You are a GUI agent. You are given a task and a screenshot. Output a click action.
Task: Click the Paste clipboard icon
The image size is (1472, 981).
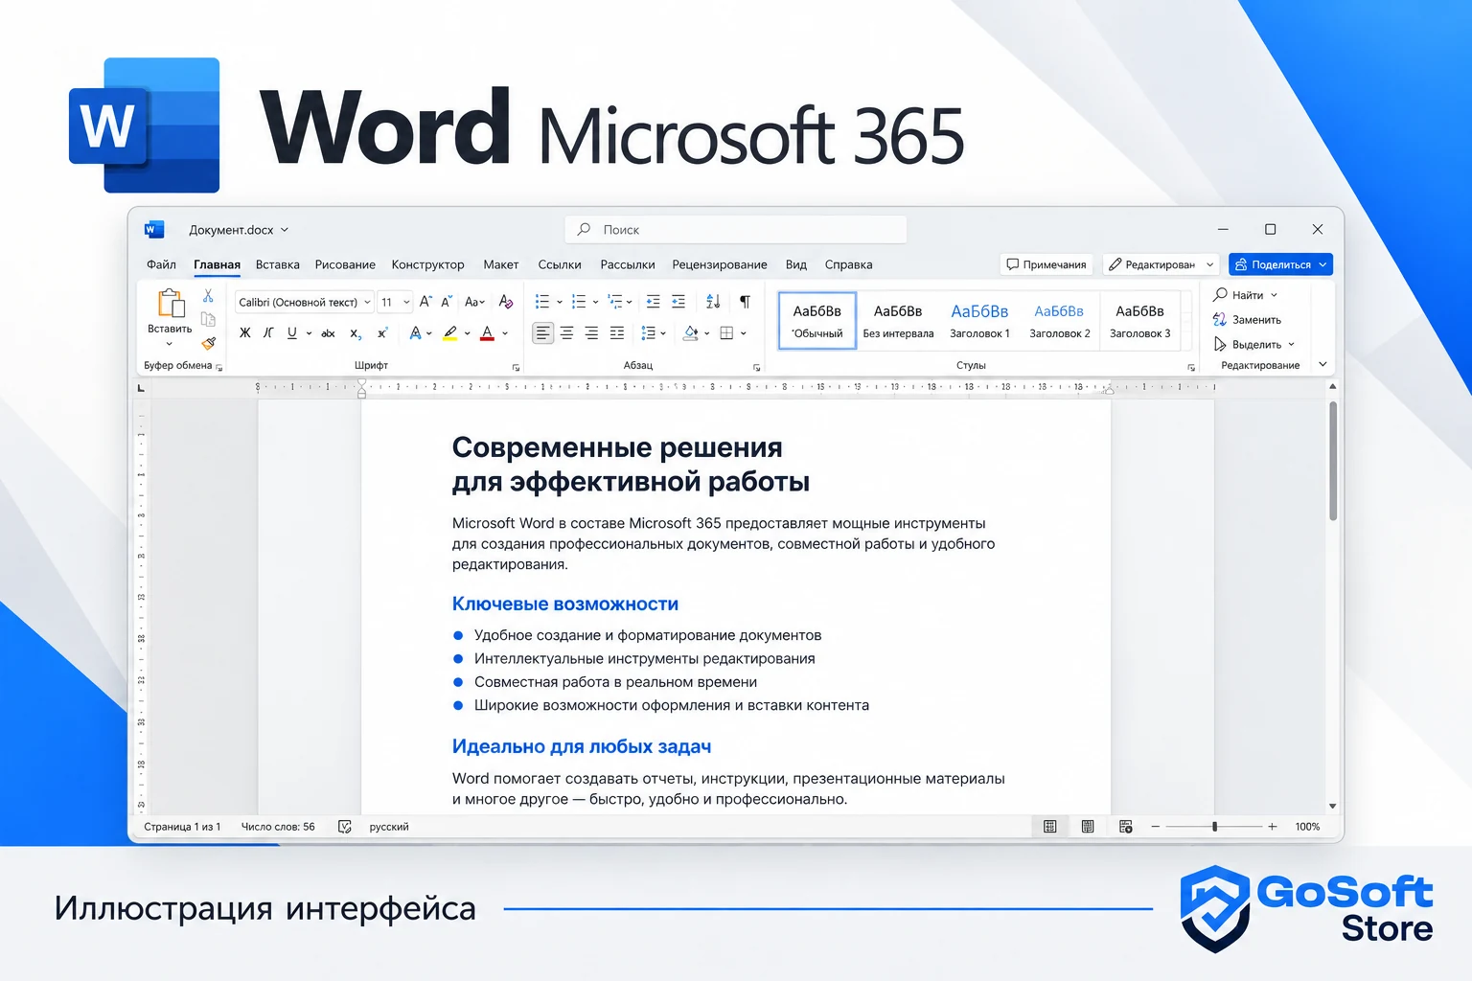coord(171,303)
